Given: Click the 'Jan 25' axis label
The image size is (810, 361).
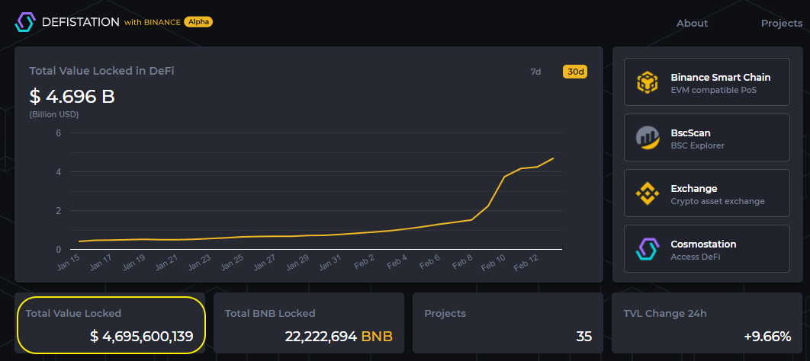Looking at the screenshot, I should pyautogui.click(x=233, y=262).
